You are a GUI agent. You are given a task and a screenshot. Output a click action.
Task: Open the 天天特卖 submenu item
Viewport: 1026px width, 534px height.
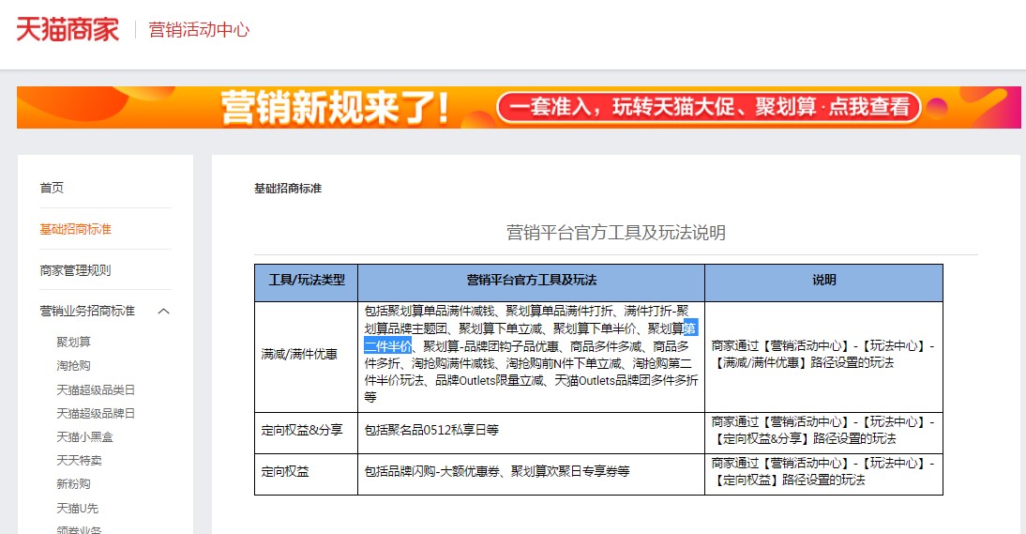(79, 461)
